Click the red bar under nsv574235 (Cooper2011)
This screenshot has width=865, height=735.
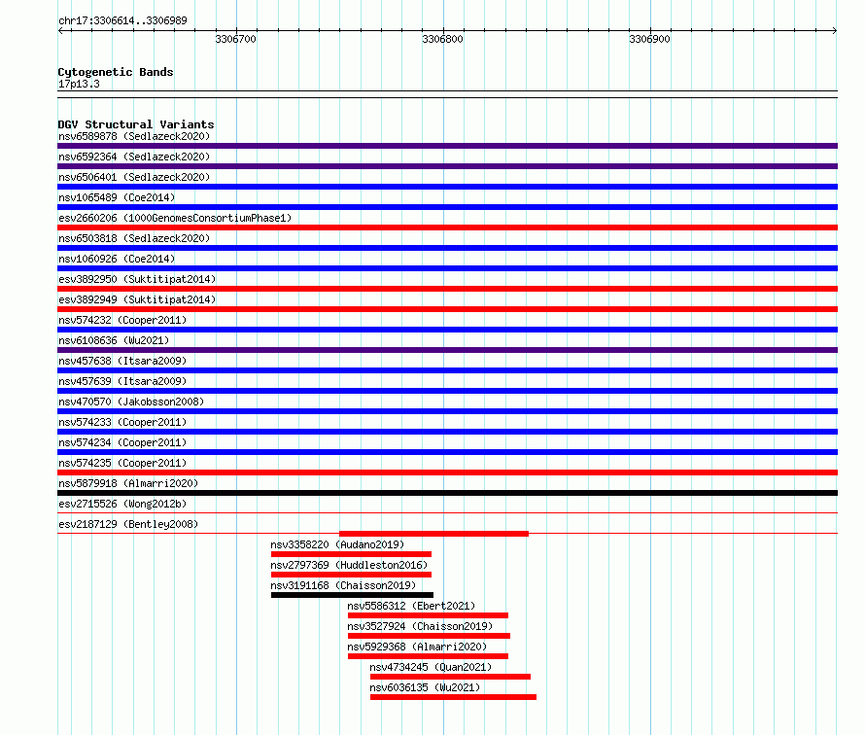click(x=447, y=472)
